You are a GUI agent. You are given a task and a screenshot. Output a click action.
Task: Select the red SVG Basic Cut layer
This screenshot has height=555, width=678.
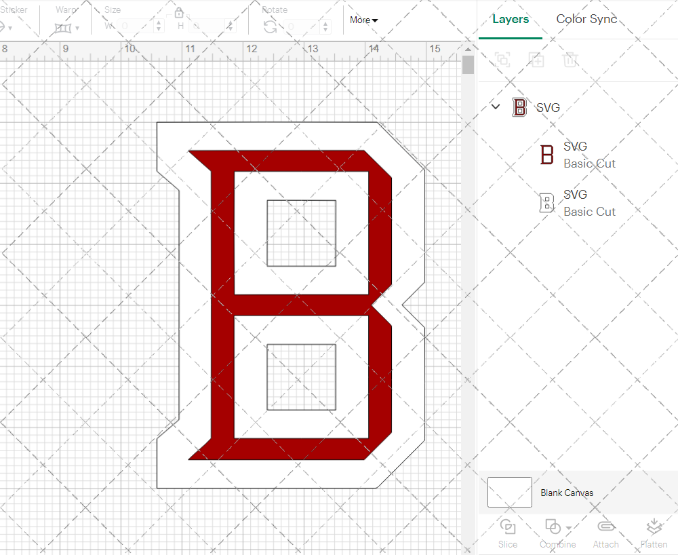(x=590, y=155)
